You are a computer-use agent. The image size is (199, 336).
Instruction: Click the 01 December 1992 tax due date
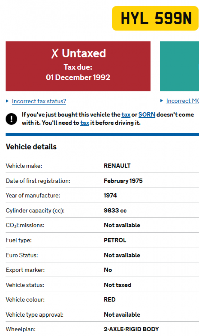(x=78, y=77)
